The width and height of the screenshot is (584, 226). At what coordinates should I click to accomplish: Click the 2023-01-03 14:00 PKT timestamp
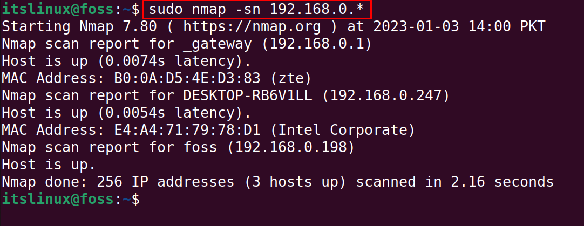point(459,27)
